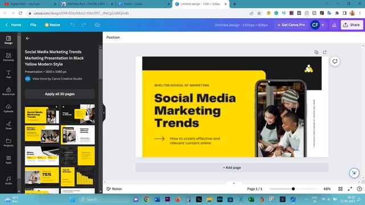Click the add page icon above canvas
The image size is (365, 205).
click(x=325, y=52)
